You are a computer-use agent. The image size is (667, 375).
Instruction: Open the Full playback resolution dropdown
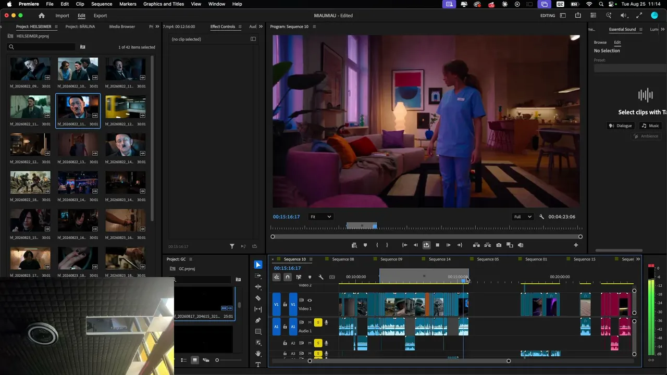523,217
